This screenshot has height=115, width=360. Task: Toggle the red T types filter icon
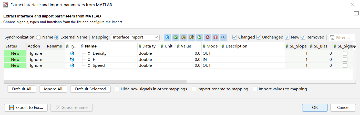point(215,37)
